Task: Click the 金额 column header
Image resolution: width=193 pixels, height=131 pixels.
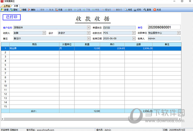Action: (139, 44)
